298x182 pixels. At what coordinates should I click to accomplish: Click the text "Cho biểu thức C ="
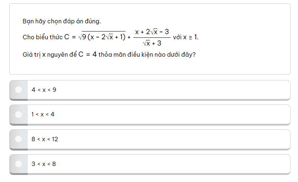(x=49, y=37)
